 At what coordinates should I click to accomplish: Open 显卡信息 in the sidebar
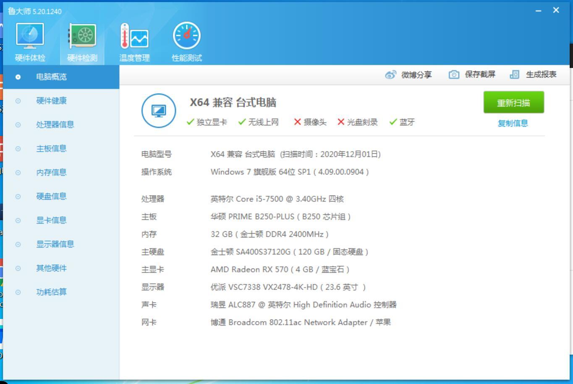point(61,220)
